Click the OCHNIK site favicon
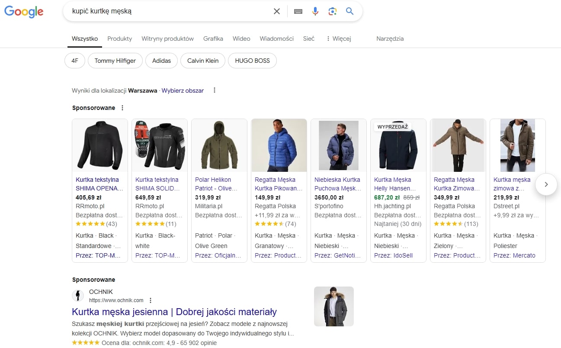561x348 pixels. pos(78,296)
